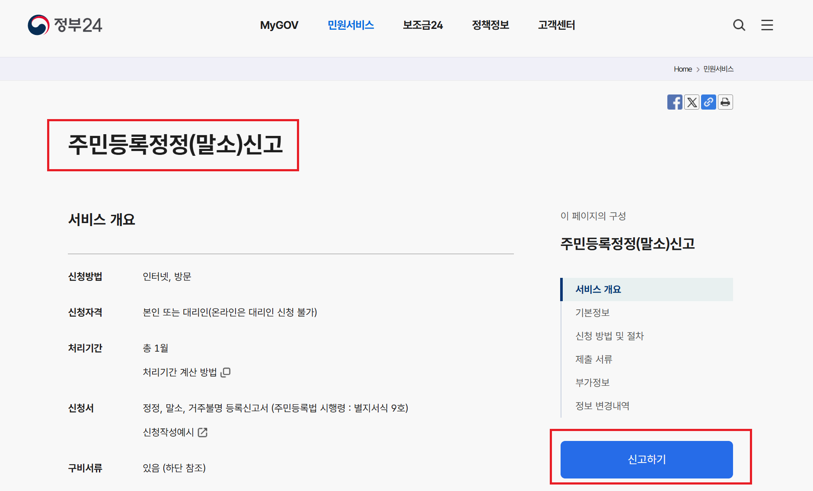Click the copy icon beside 처리기간 계산 방법
Image resolution: width=813 pixels, height=491 pixels.
tap(226, 372)
